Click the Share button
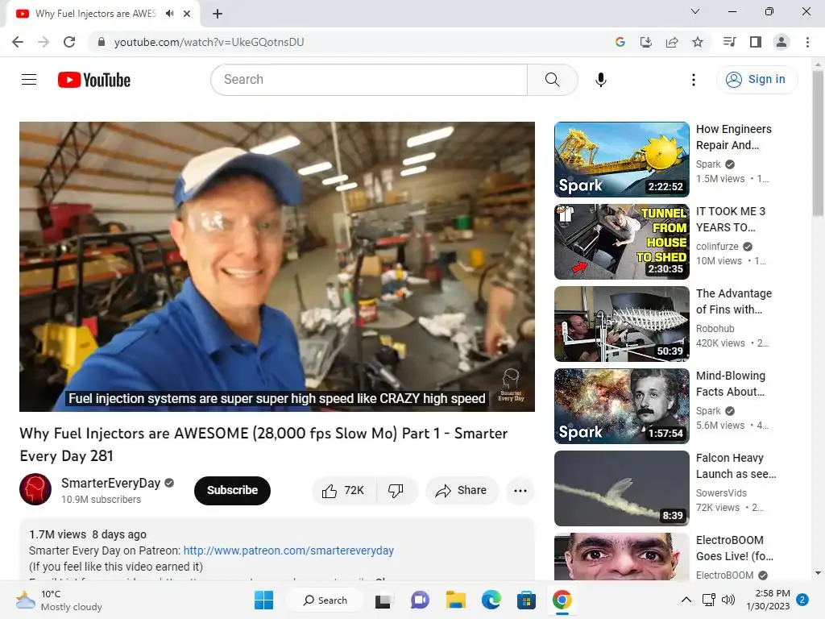This screenshot has width=825, height=619. click(x=462, y=491)
